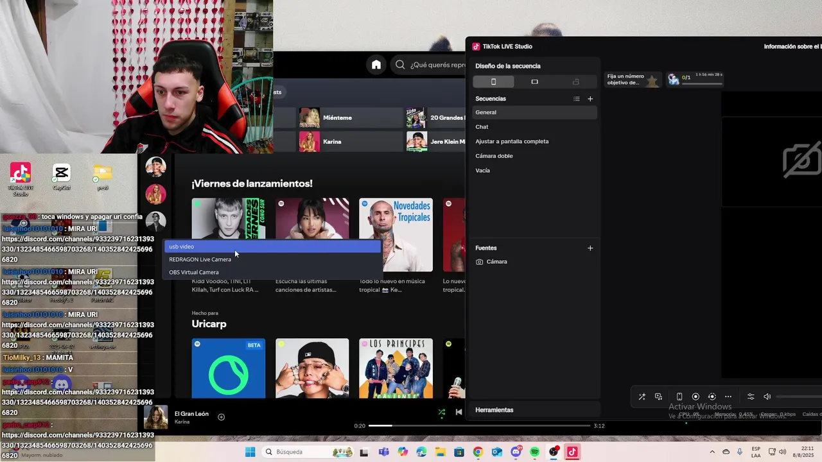Click the El Gran León song title

click(x=191, y=414)
